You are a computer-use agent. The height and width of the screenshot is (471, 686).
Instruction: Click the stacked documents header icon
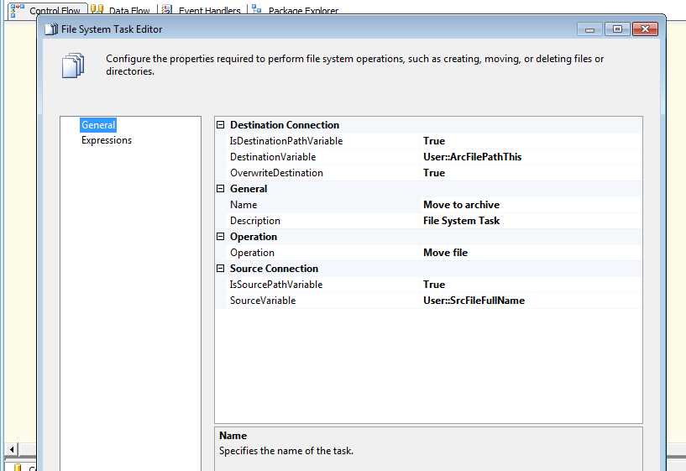click(x=73, y=65)
